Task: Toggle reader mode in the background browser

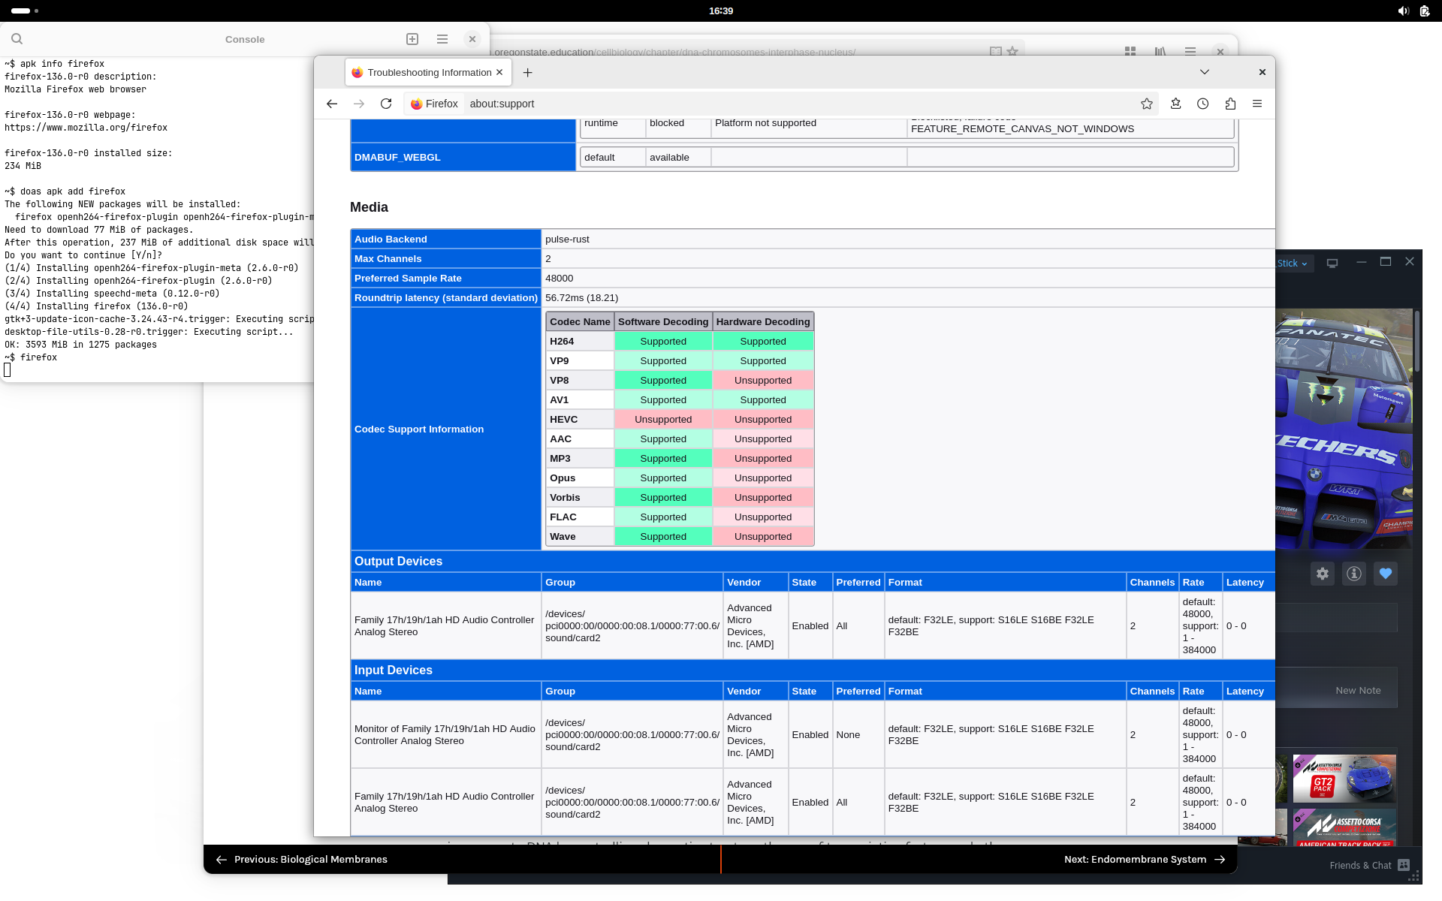Action: pos(996,51)
